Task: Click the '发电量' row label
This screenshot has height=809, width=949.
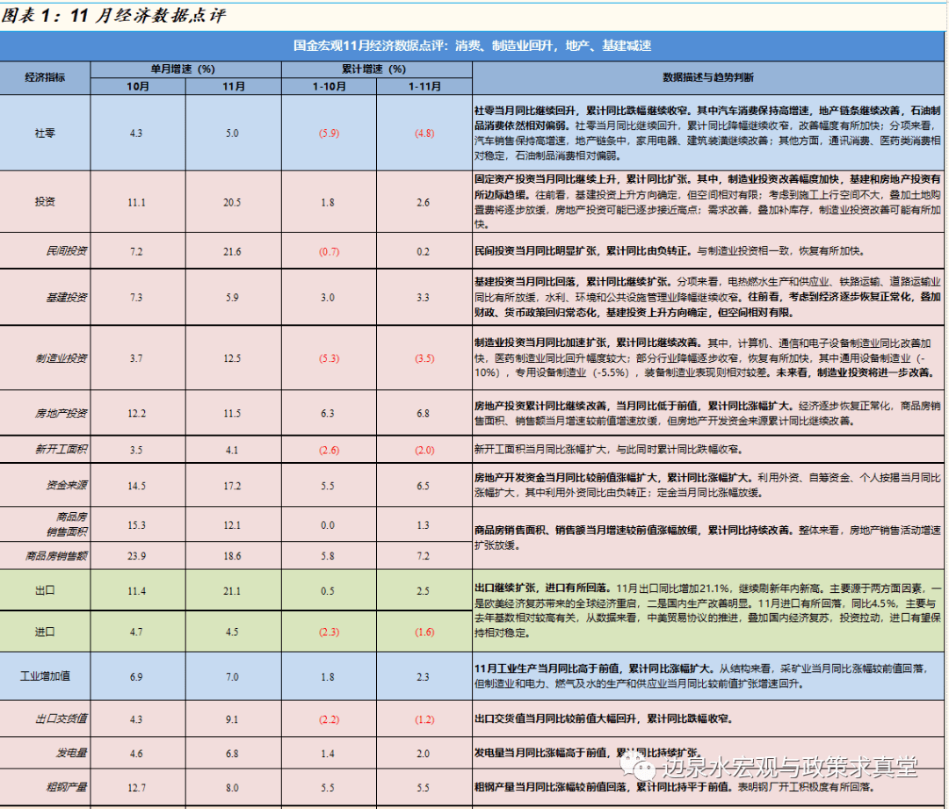Action: click(x=71, y=753)
